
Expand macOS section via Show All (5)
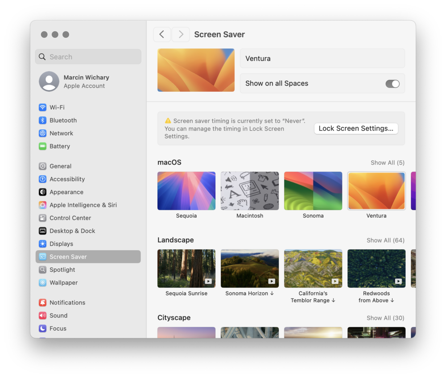[388, 163]
